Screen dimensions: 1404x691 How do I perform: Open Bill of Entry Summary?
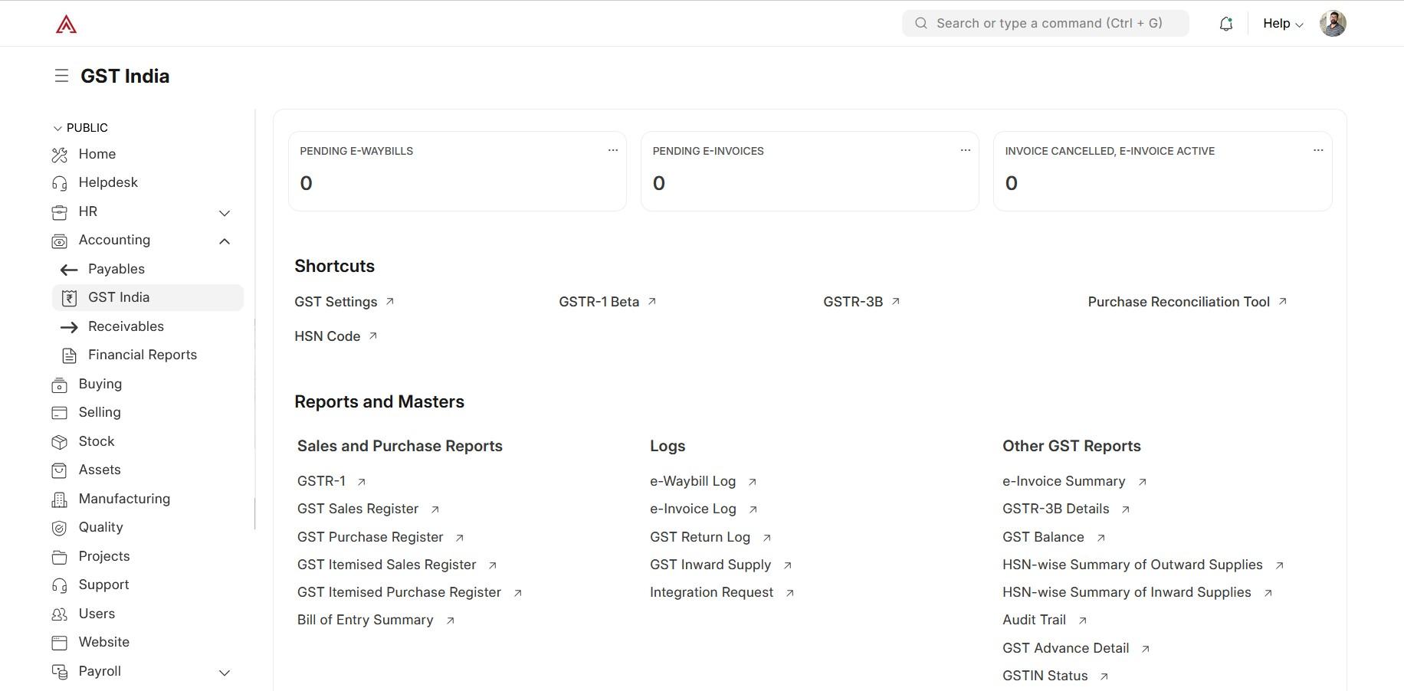376,620
